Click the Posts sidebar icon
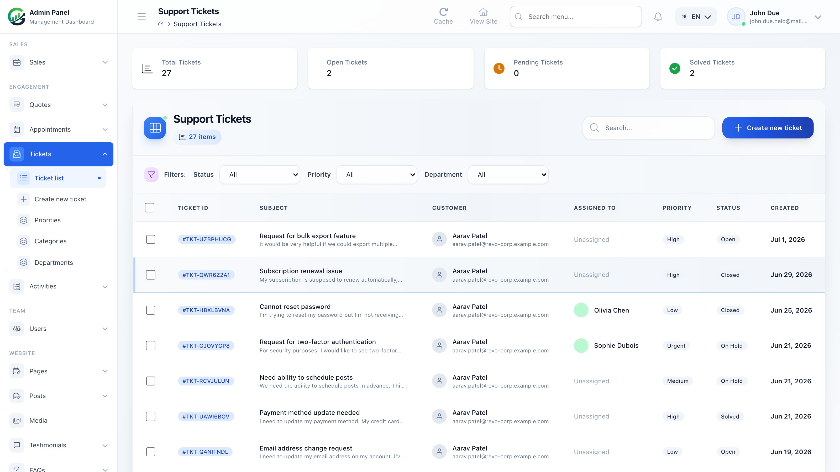 pyautogui.click(x=17, y=396)
